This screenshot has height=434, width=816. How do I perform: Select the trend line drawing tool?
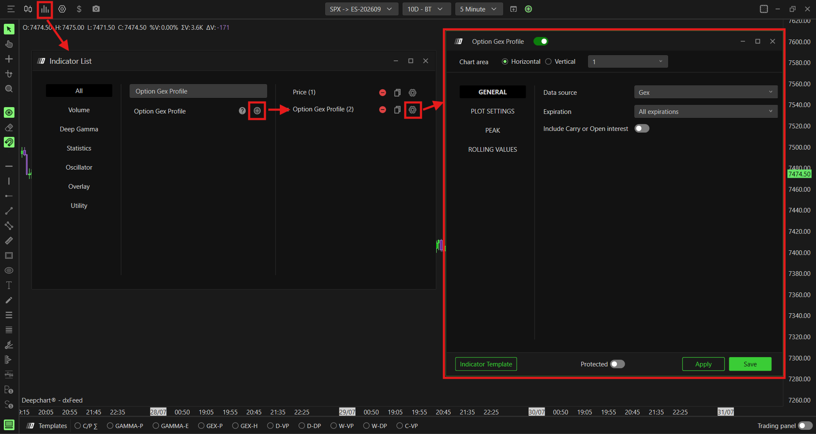9,211
